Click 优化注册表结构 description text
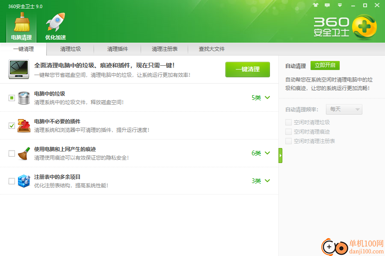This screenshot has height=256, width=385. (x=71, y=186)
